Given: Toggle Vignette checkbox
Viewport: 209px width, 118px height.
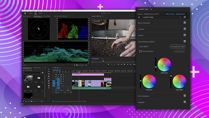Looking at the screenshot, I should click(185, 102).
